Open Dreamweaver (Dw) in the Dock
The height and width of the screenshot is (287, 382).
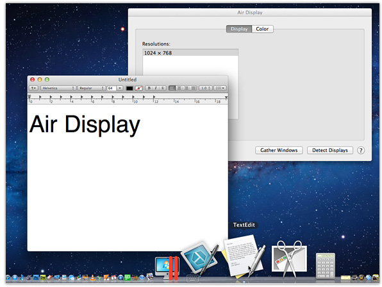tap(43, 277)
